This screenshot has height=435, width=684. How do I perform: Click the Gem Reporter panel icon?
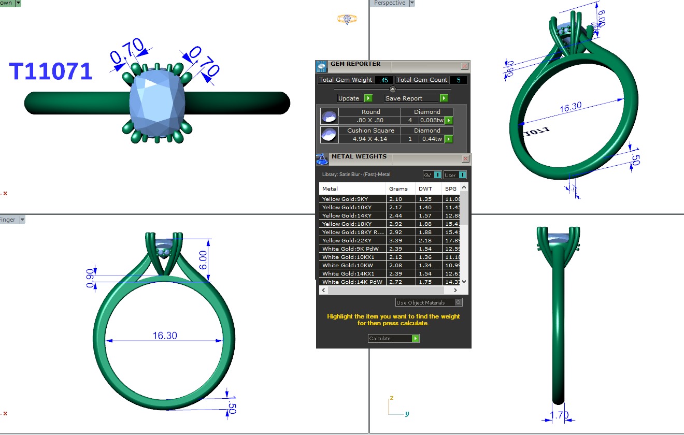(x=321, y=66)
